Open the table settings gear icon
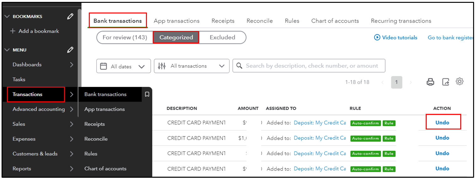475x178 pixels. click(460, 82)
